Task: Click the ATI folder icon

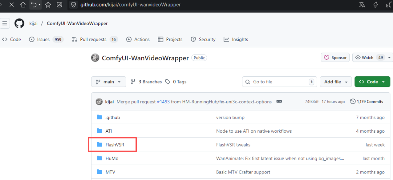Action: [99, 131]
